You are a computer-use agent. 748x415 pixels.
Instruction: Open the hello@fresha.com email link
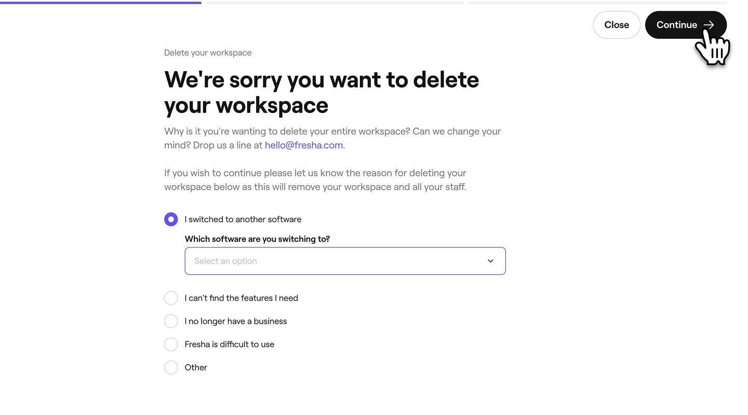[x=304, y=145]
